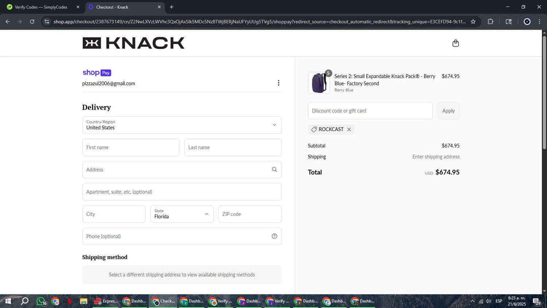Open Netflix from the taskbar
The image size is (547, 308).
pos(69,301)
